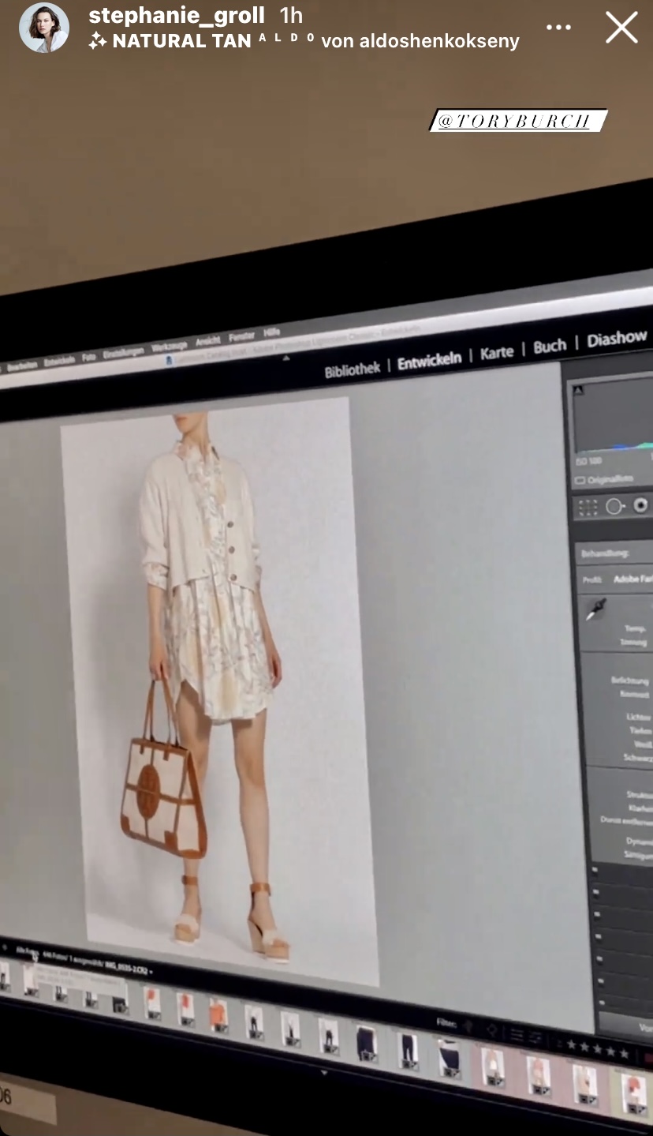Viewport: 653px width, 1136px height.
Task: Collapse the top module panel arrow
Action: point(286,358)
